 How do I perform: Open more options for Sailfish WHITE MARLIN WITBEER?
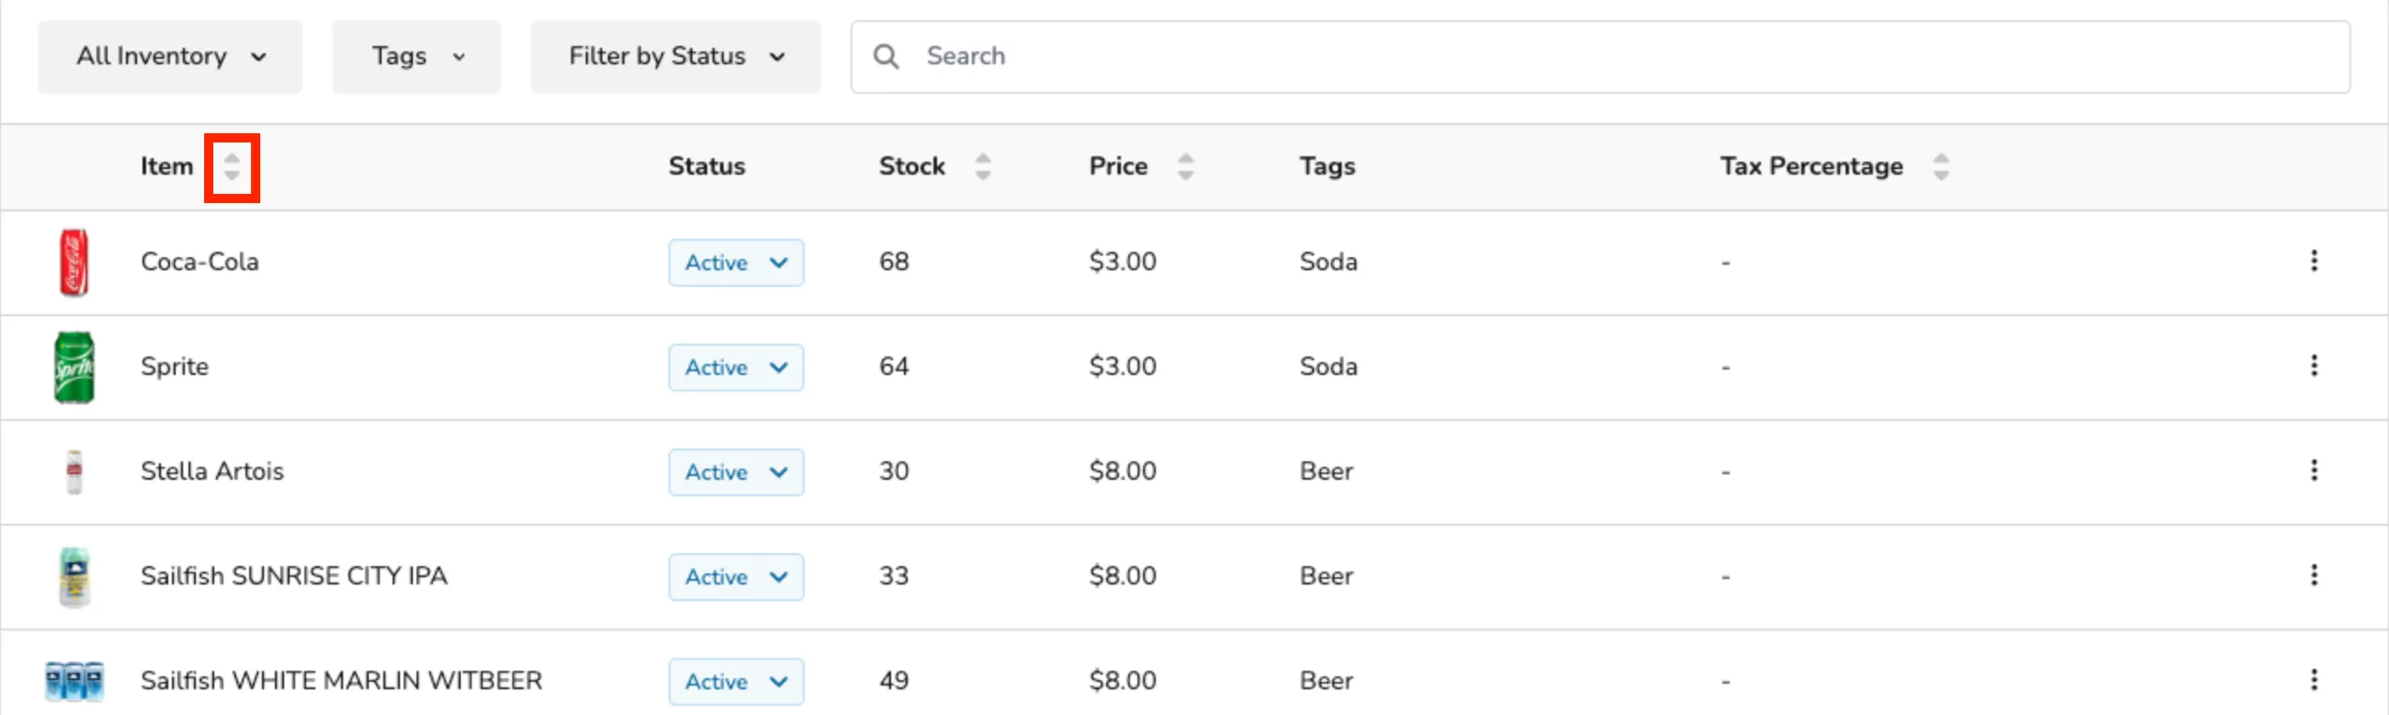(2314, 681)
